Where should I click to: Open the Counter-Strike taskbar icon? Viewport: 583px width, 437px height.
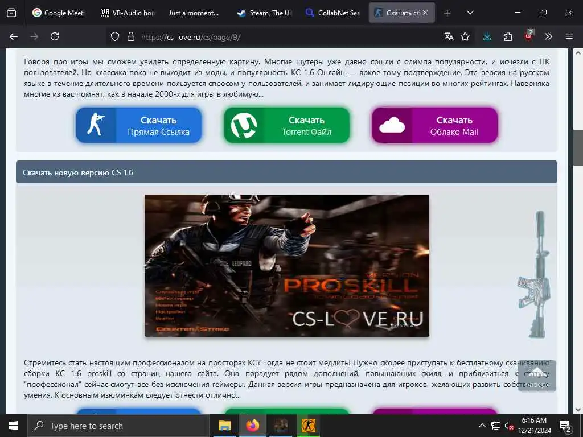coord(308,426)
